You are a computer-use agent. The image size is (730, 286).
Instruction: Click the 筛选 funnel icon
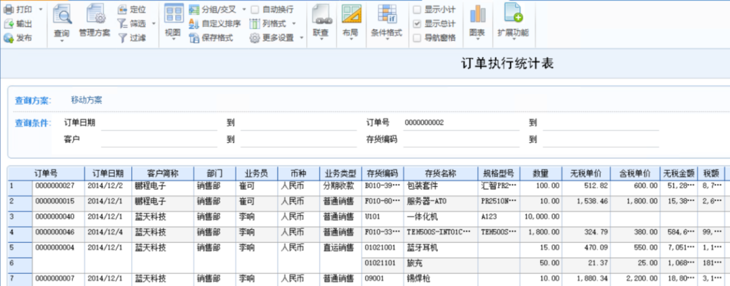pyautogui.click(x=122, y=24)
